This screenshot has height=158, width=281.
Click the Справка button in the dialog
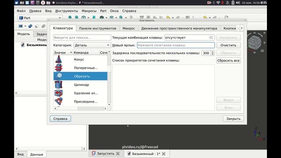(x=60, y=118)
